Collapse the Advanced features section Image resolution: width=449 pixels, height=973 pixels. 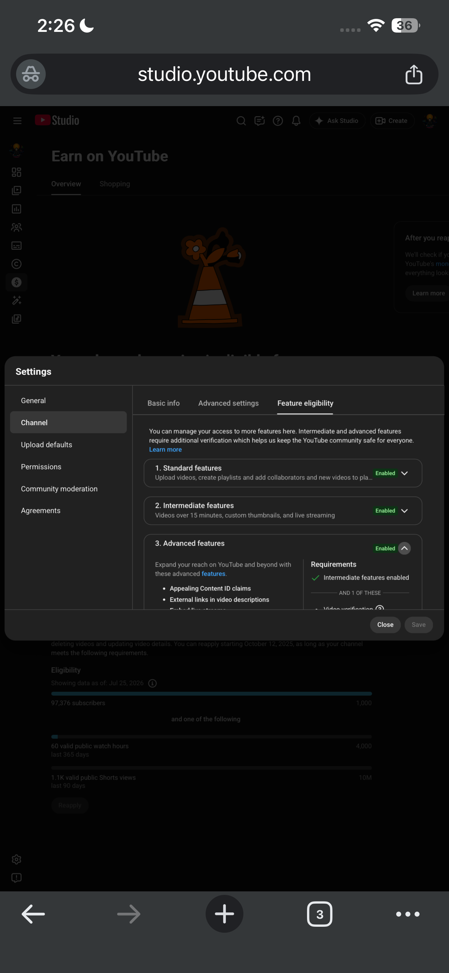click(405, 548)
